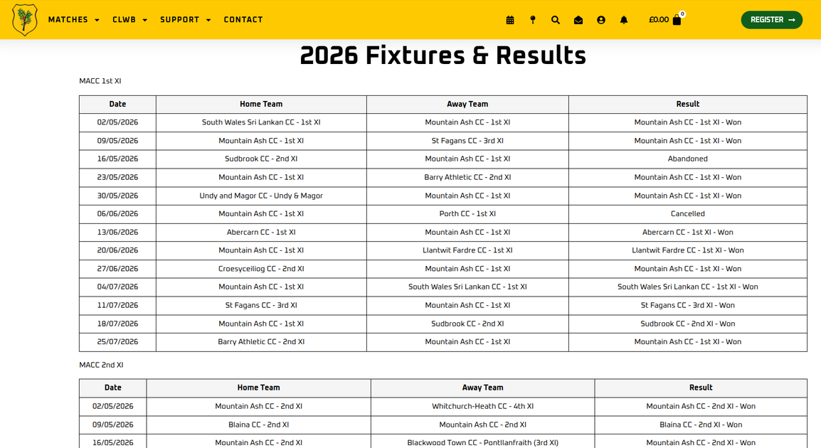
Task: Open the calendar icon in header
Action: tap(510, 20)
